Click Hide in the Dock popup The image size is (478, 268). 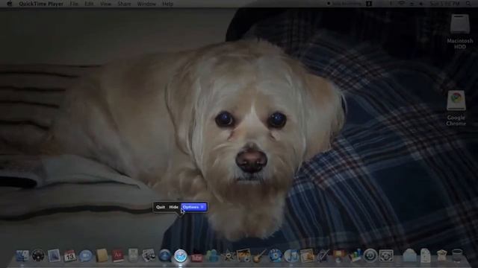(x=173, y=207)
